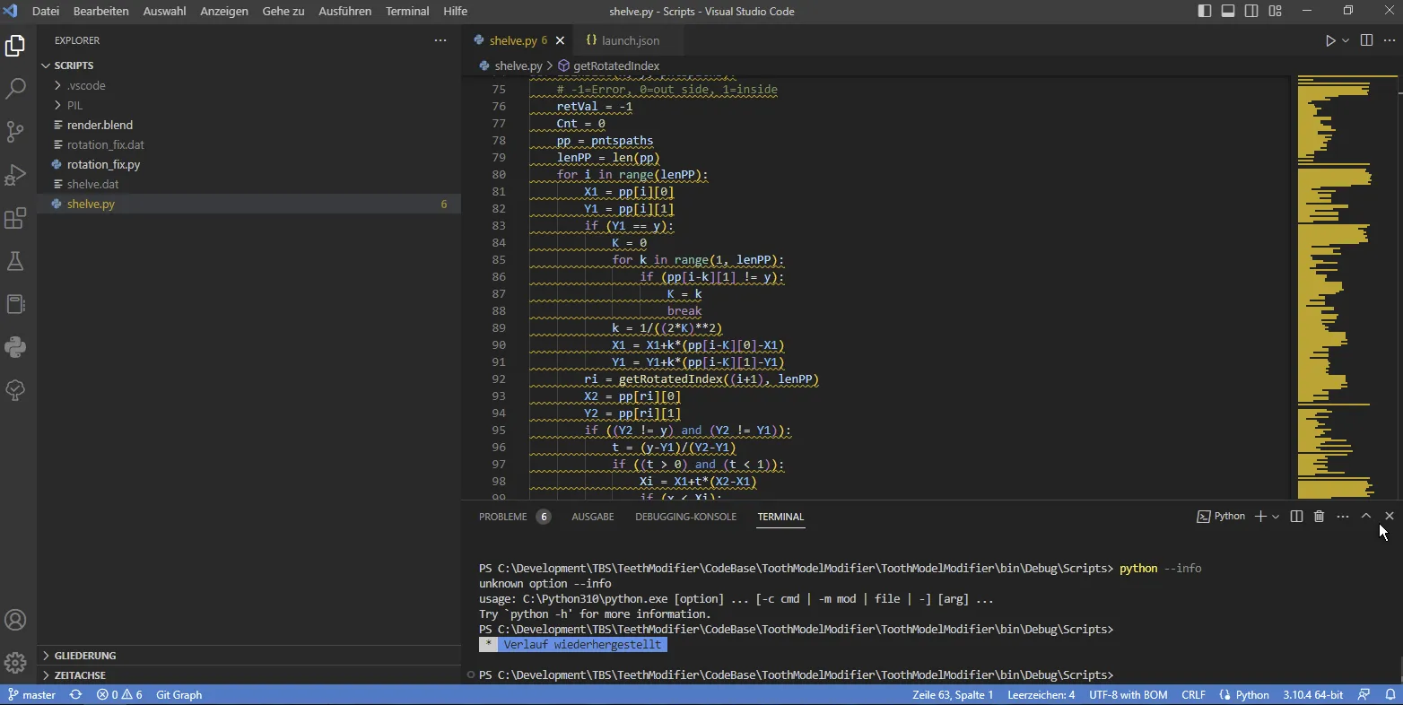Open the Gehe zu menu
The height and width of the screenshot is (705, 1403).
(x=283, y=11)
